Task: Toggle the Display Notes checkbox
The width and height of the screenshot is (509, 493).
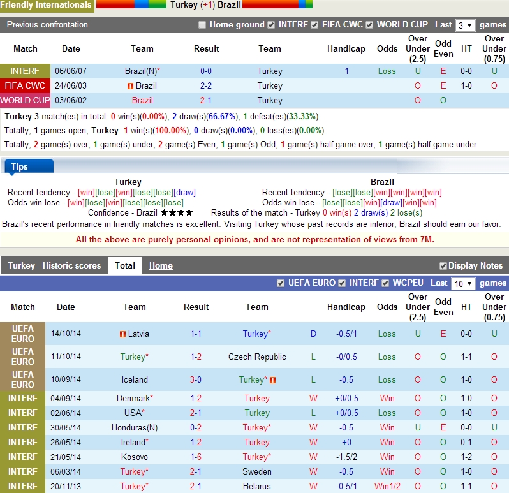Action: point(443,266)
